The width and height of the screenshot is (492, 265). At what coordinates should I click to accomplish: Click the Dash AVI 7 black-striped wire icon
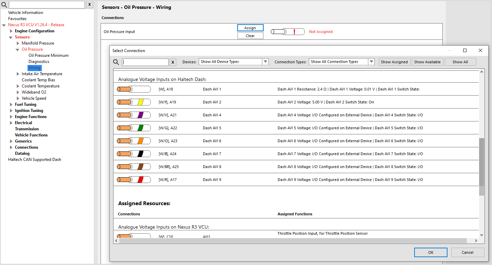click(x=134, y=154)
